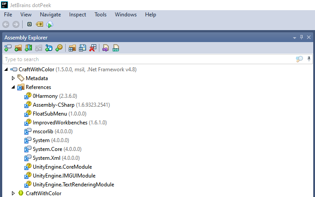Screen dimensions: 315x197
Task: Click the Export to Project icon
Action: [106, 48]
